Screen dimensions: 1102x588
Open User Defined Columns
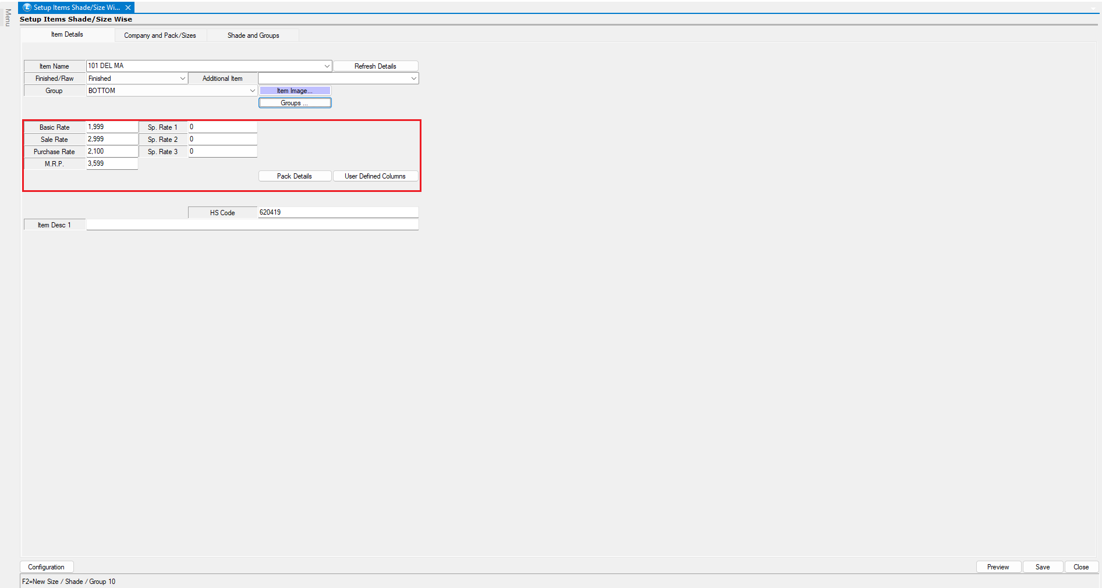pos(375,176)
